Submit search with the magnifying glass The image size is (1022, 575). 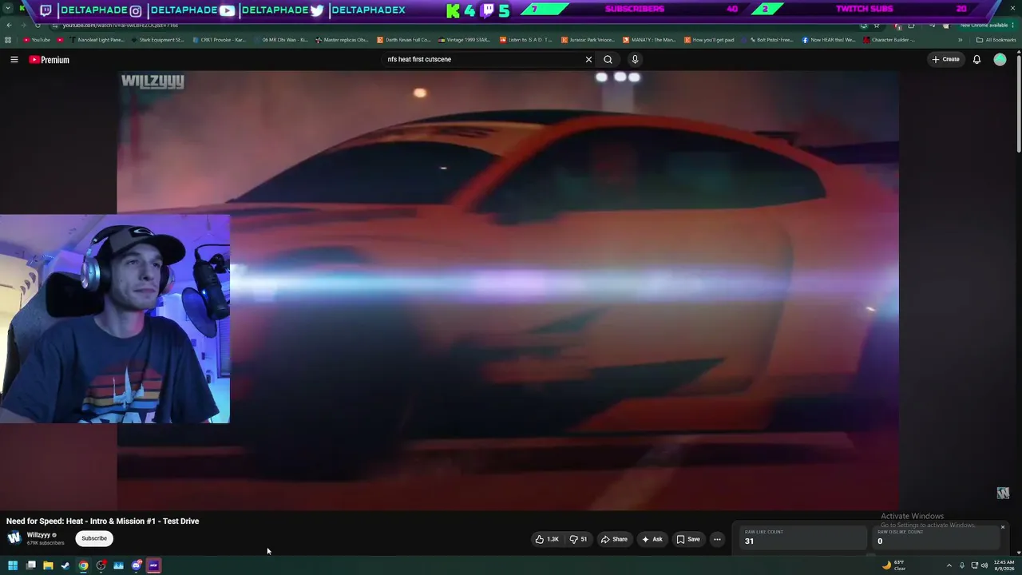coord(608,59)
